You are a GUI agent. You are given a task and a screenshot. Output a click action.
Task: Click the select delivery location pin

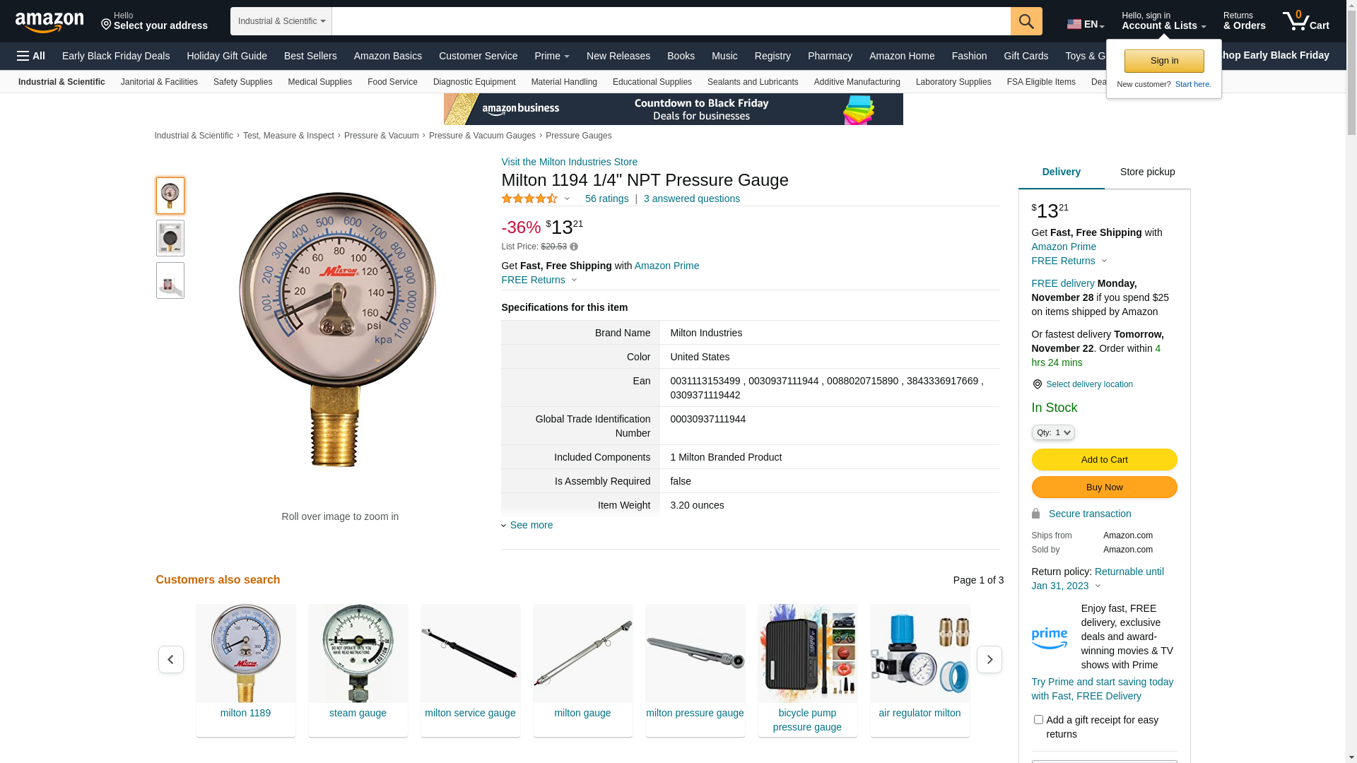1037,384
